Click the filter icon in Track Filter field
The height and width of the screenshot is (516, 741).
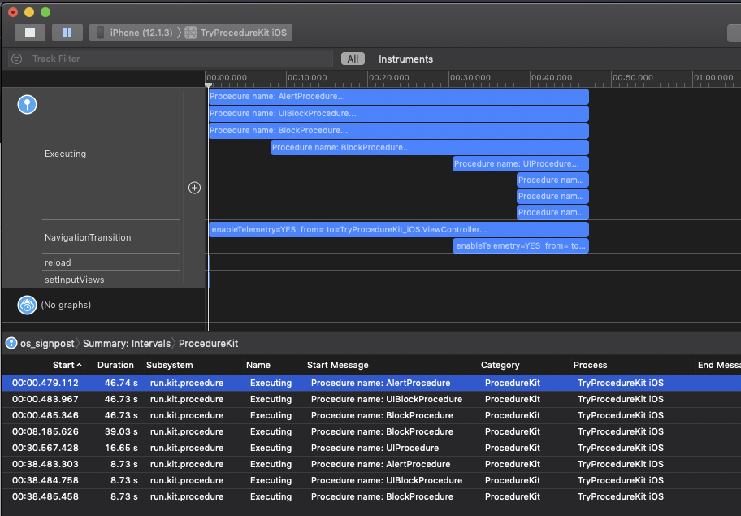click(15, 59)
